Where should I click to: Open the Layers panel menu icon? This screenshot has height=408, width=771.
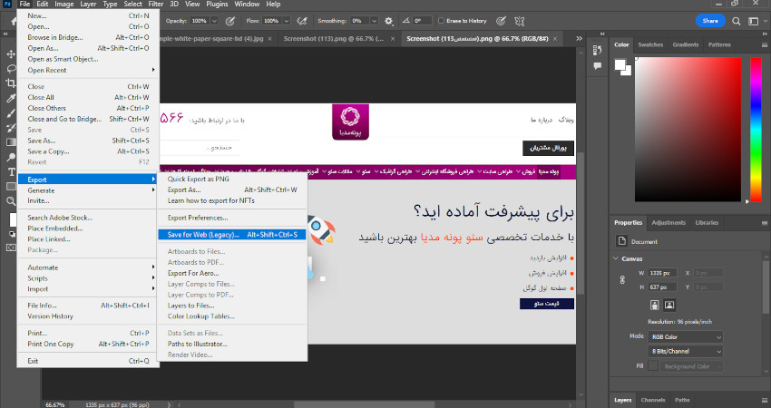(764, 400)
